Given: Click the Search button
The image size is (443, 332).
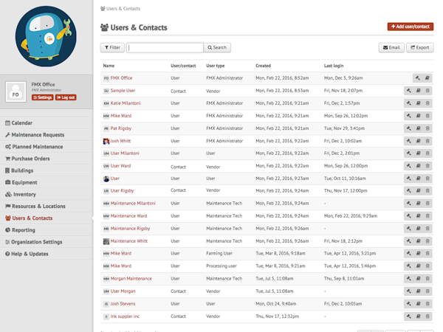Looking at the screenshot, I should (217, 47).
